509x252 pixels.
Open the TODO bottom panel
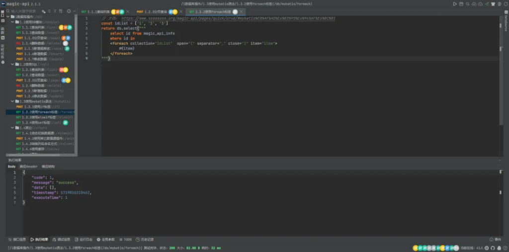tap(125, 239)
